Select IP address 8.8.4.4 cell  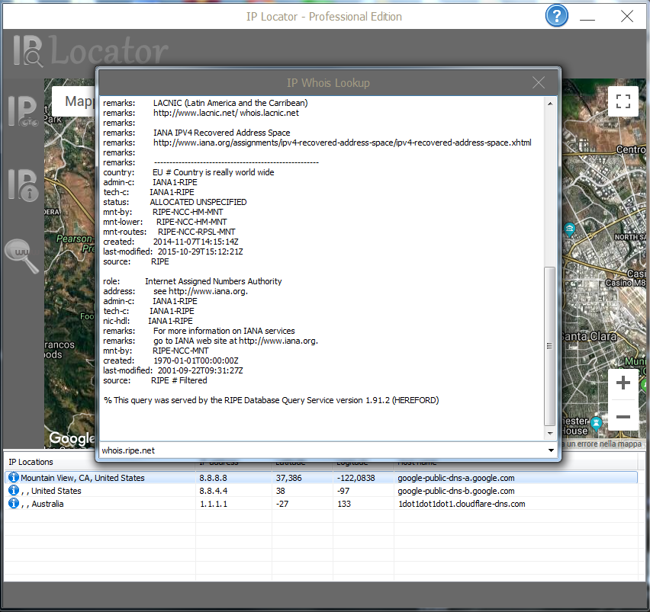213,491
